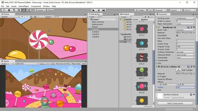This screenshot has height=111, width=198.
Task: Open the 2 by 3 layout dropdown
Action: click(x=190, y=10)
